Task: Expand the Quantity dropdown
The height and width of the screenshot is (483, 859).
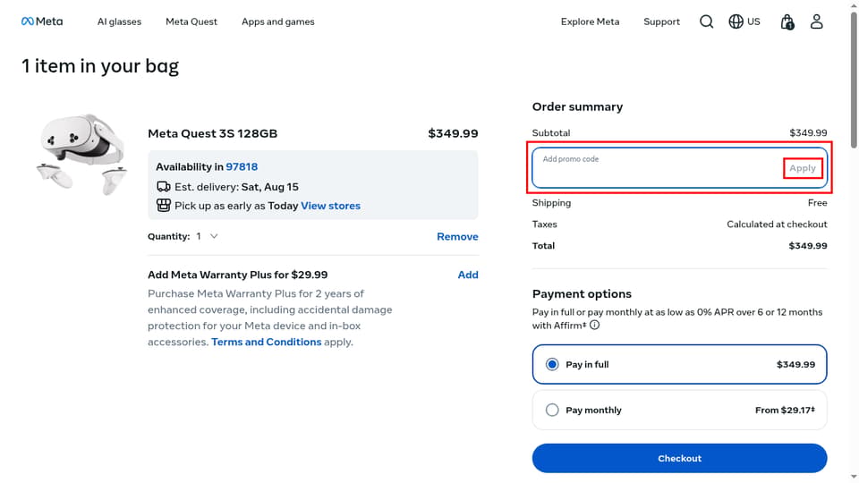Action: coord(207,236)
